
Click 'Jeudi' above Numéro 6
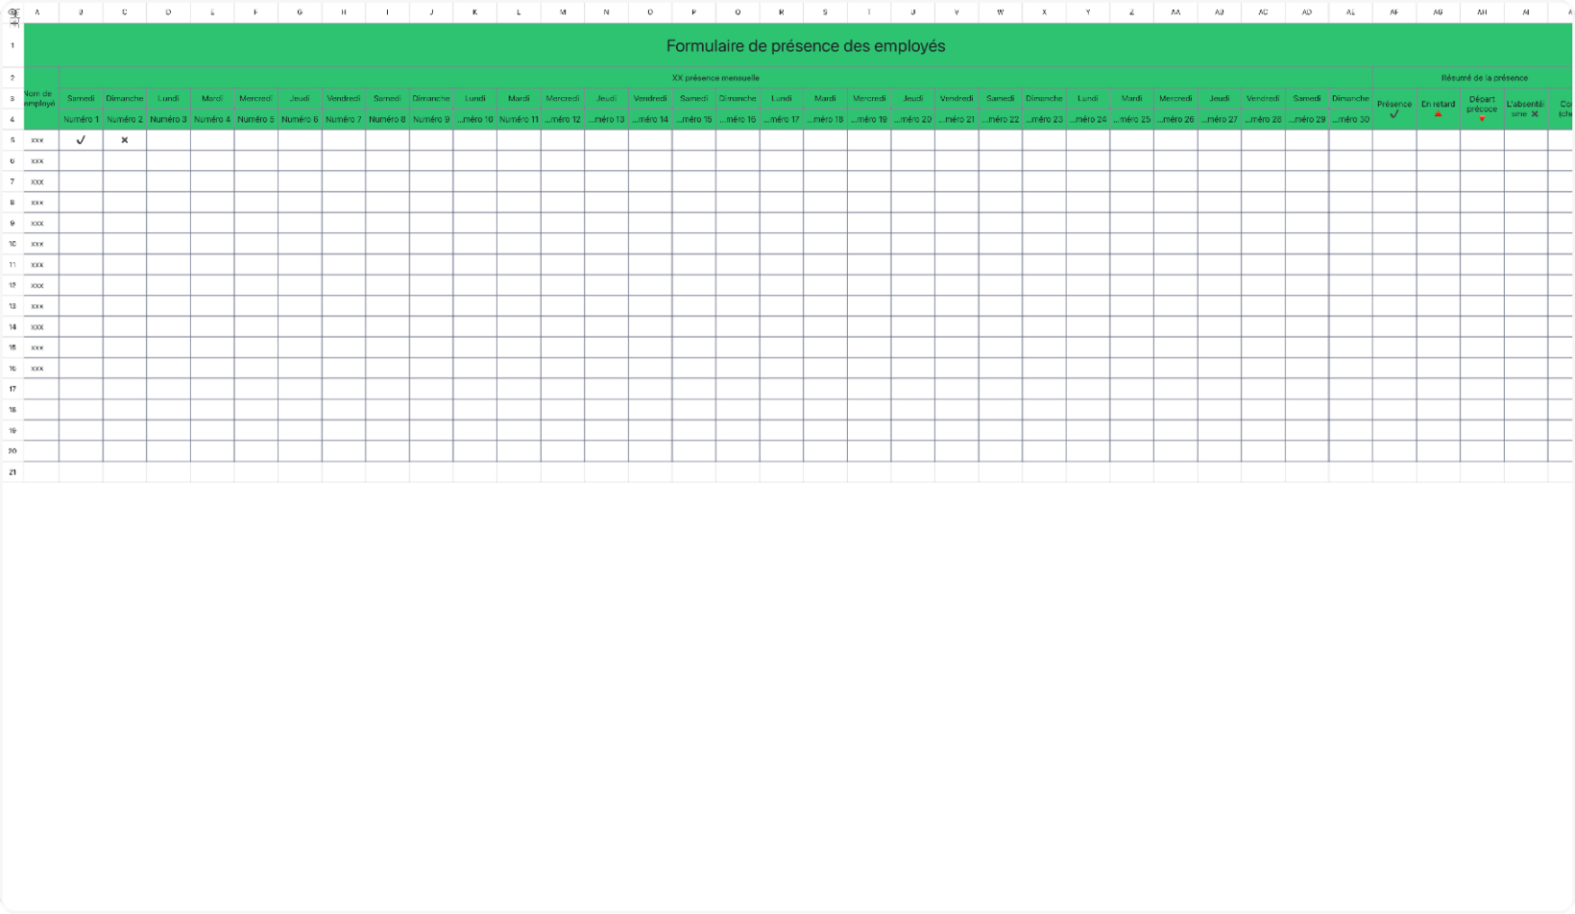(x=300, y=98)
